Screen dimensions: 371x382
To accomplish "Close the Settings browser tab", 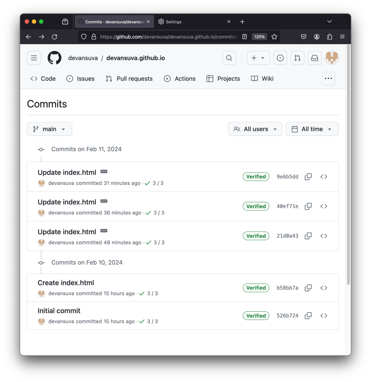I will (x=229, y=22).
